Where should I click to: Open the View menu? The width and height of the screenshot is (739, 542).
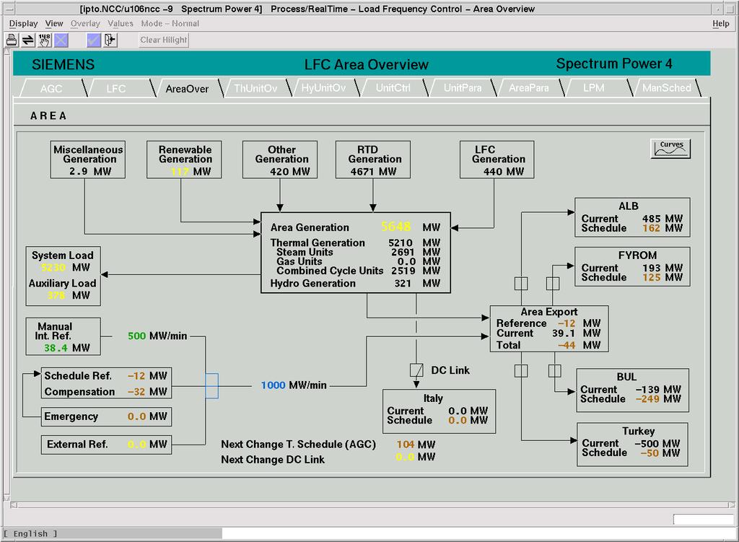(x=54, y=24)
